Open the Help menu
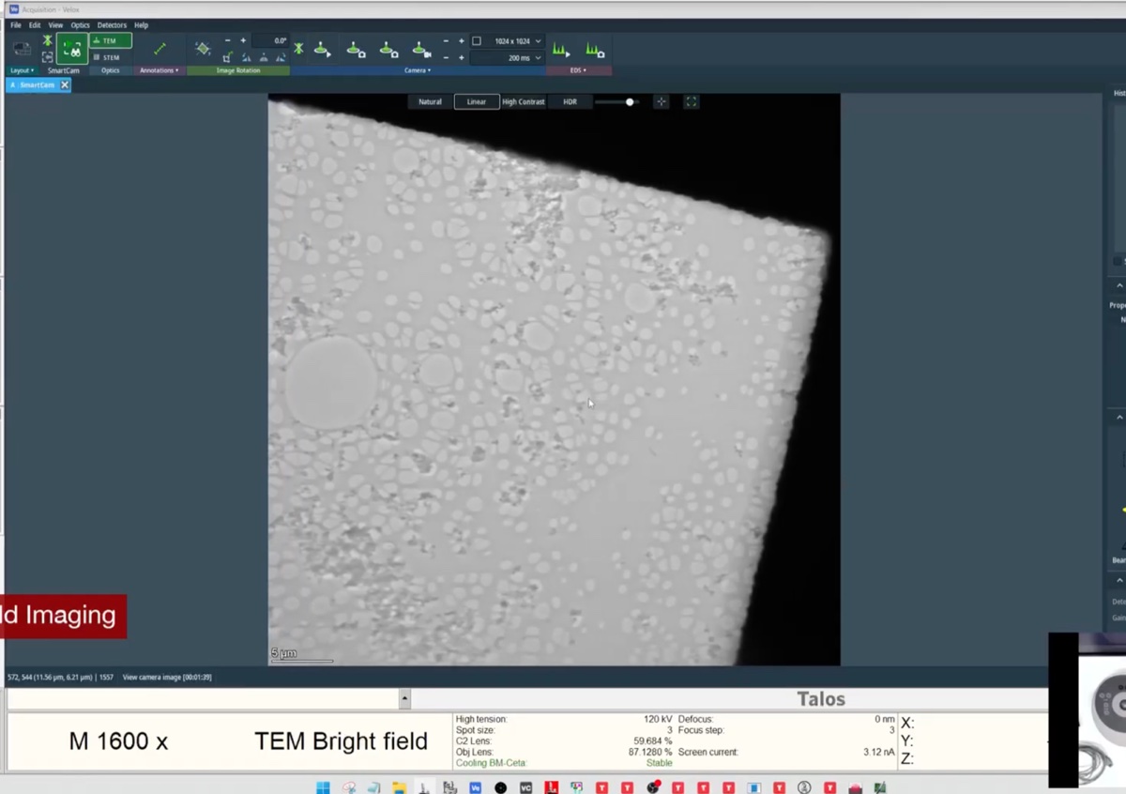Screen dimensions: 1126x794 tap(141, 25)
